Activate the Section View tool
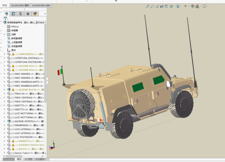Viewport: 225px width, 162px height. [162, 6]
